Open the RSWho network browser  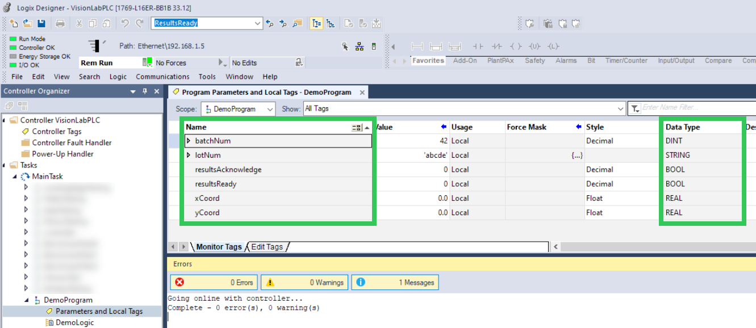click(359, 45)
